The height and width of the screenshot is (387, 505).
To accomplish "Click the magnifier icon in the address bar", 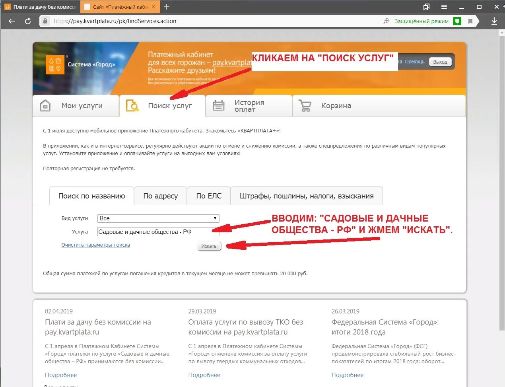I will tap(386, 21).
